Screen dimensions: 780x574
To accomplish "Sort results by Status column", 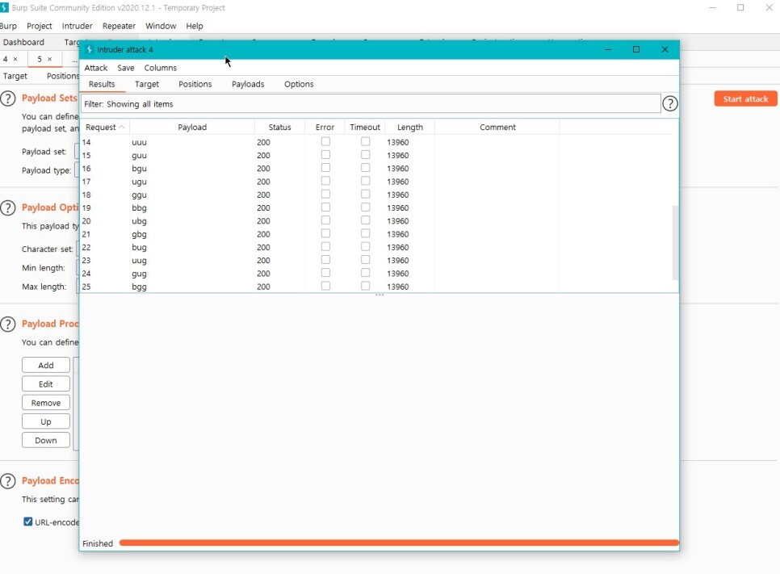I will (279, 127).
